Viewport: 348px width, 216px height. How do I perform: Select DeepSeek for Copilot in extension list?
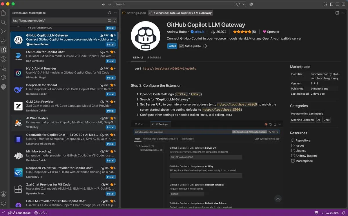point(64,89)
